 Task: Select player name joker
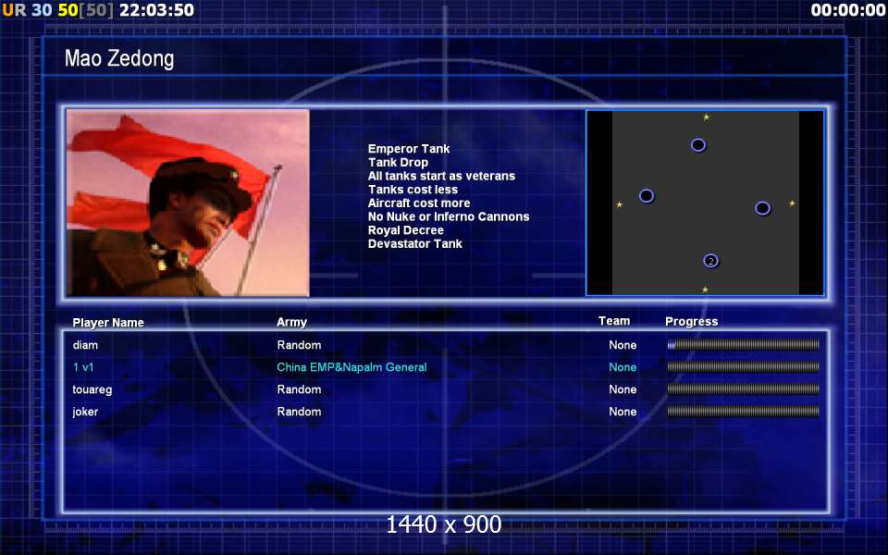[x=85, y=412]
